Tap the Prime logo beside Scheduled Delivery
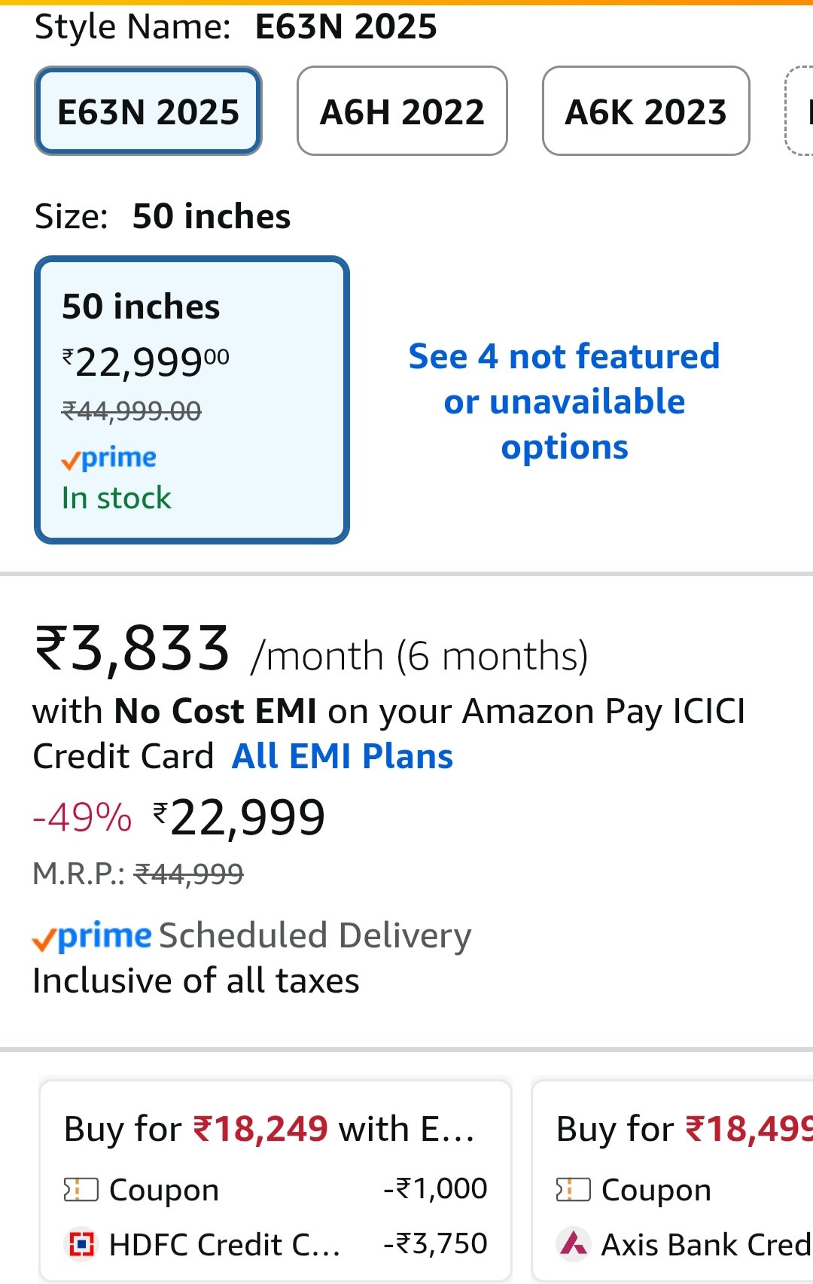Viewport: 813px width, 1284px height. pyautogui.click(x=92, y=936)
